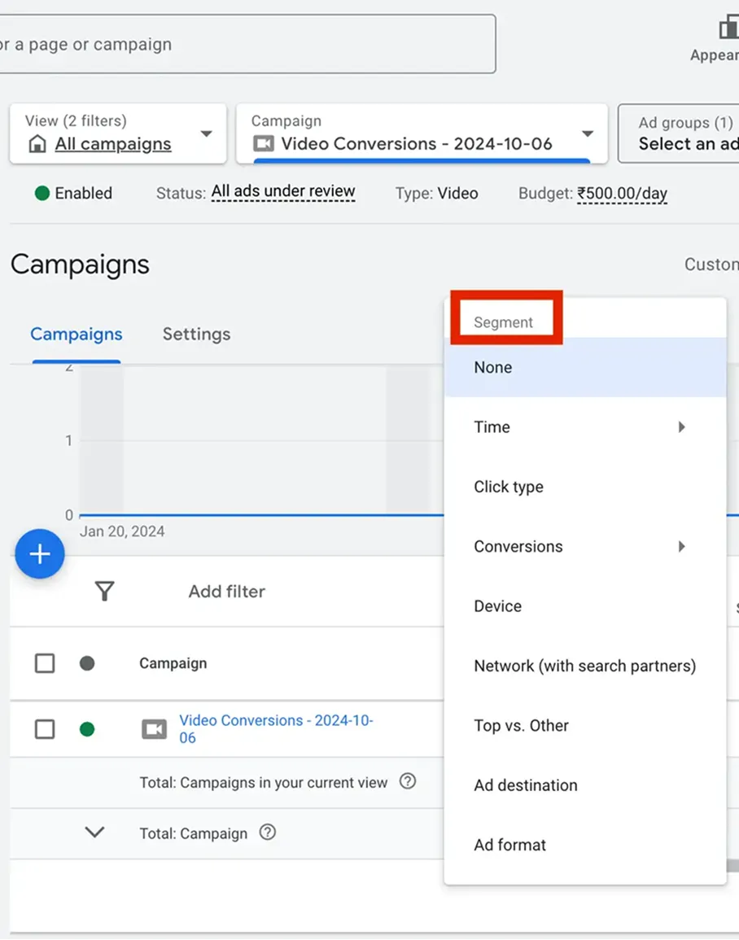Select Ad format segment option

click(x=585, y=844)
